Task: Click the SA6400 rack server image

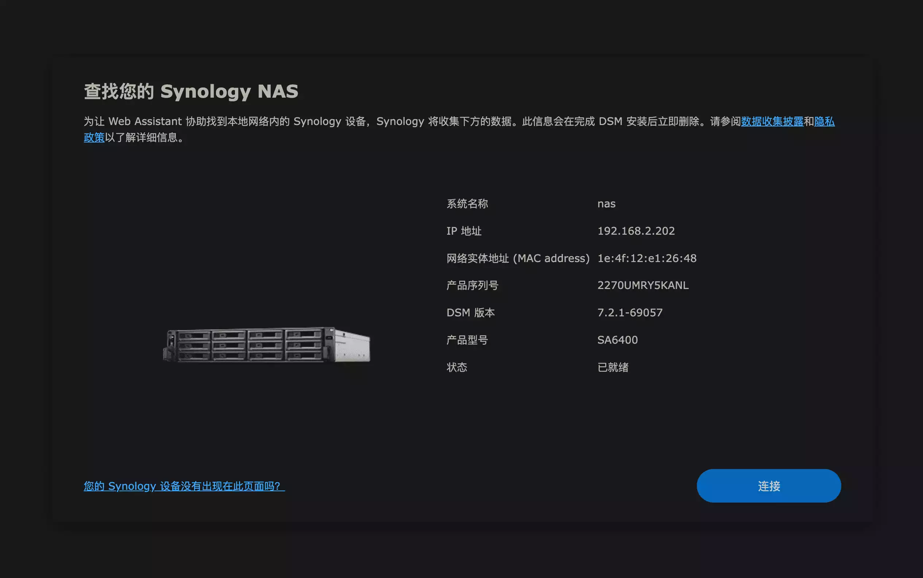Action: 267,344
